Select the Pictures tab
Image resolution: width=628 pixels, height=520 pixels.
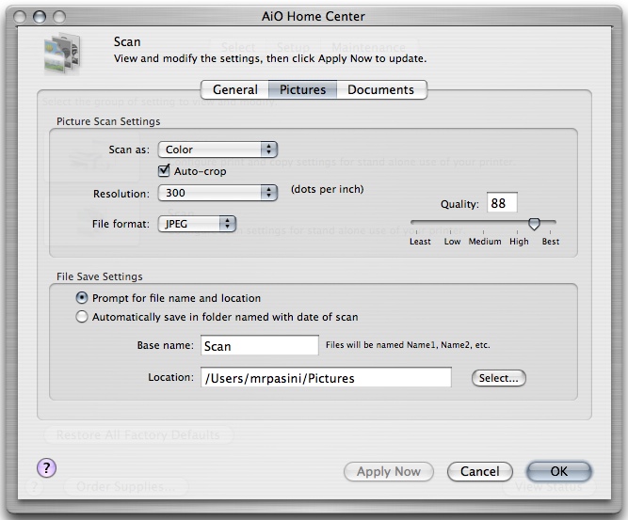click(302, 89)
